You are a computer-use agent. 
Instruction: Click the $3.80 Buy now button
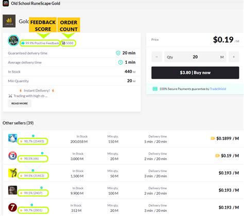pos(195,73)
